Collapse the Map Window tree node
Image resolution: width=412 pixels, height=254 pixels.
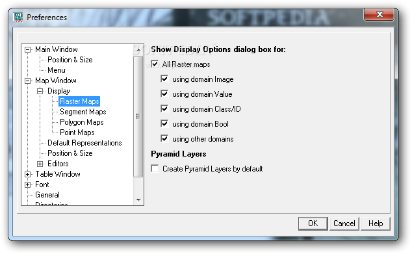point(27,81)
